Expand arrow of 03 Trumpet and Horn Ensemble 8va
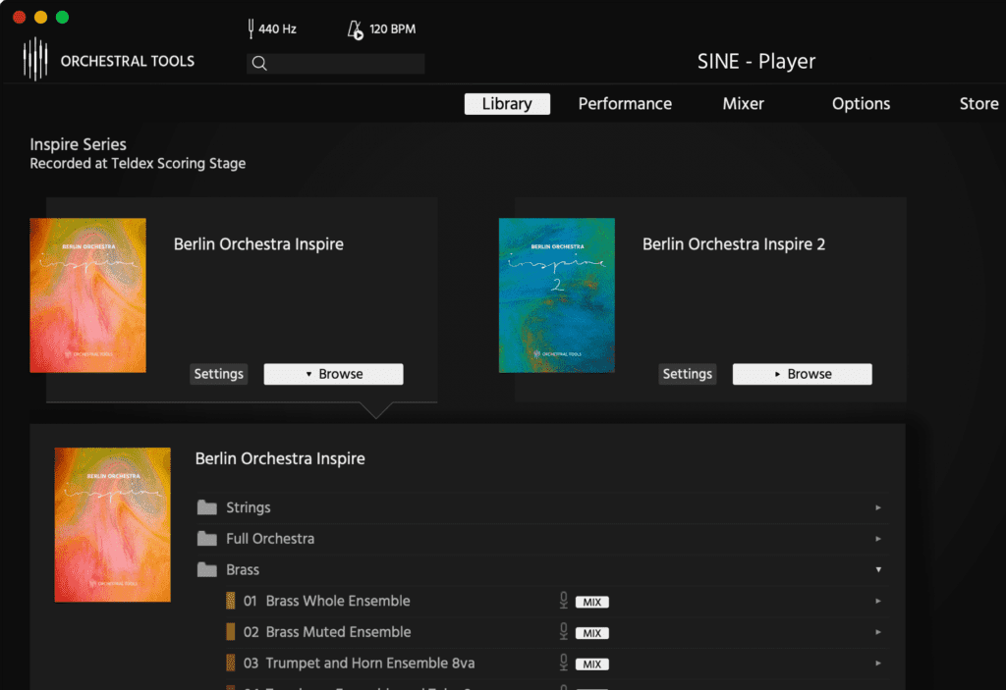 pos(878,663)
